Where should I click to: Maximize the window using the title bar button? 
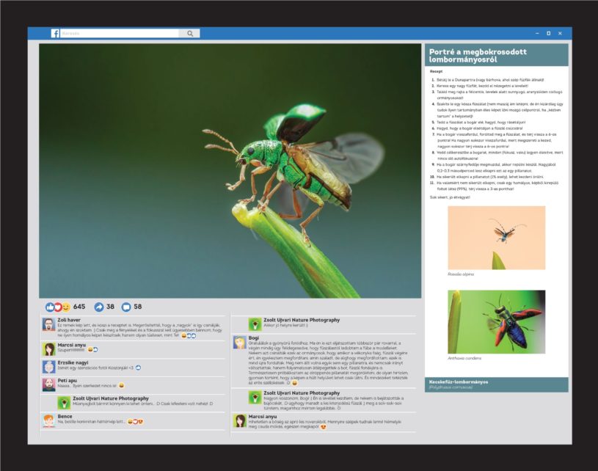(x=548, y=33)
